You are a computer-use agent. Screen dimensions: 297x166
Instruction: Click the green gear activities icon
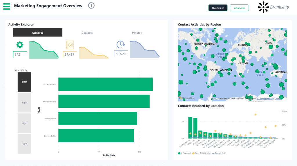pos(20,45)
